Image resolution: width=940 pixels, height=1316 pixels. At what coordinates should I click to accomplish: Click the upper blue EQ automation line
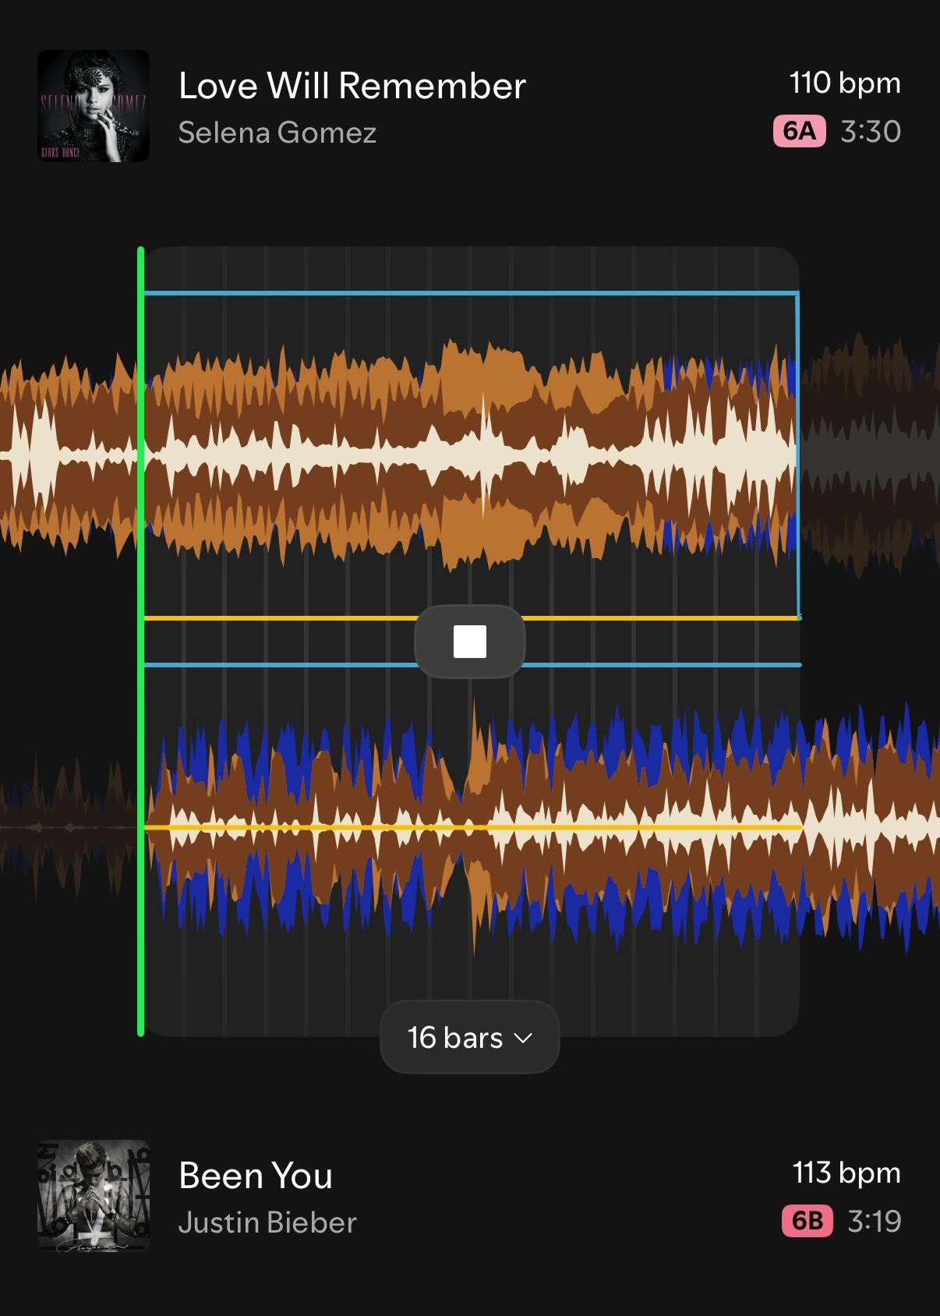tap(470, 293)
